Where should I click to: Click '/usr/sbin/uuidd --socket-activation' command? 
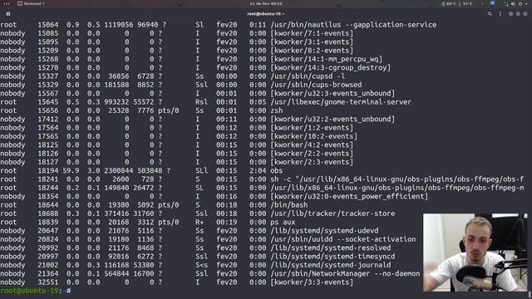(x=343, y=239)
